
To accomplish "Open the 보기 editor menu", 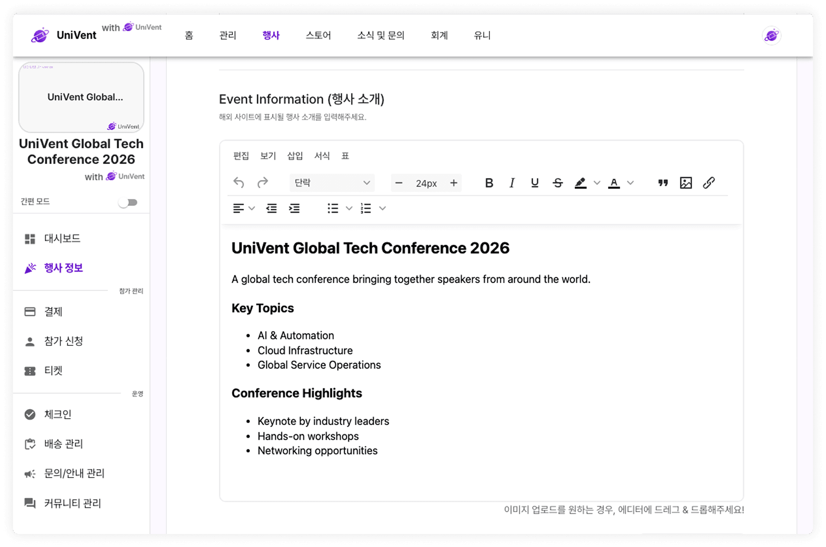I will (268, 156).
